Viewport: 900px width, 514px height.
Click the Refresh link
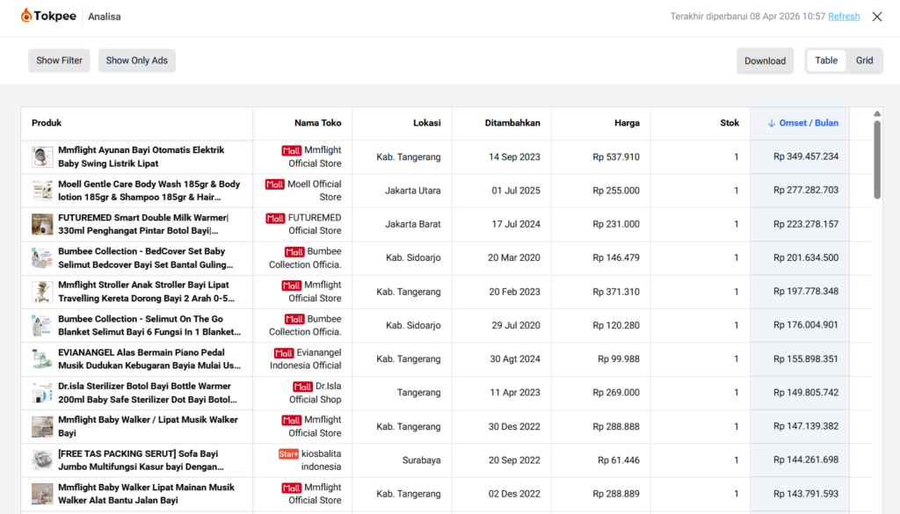coord(844,17)
